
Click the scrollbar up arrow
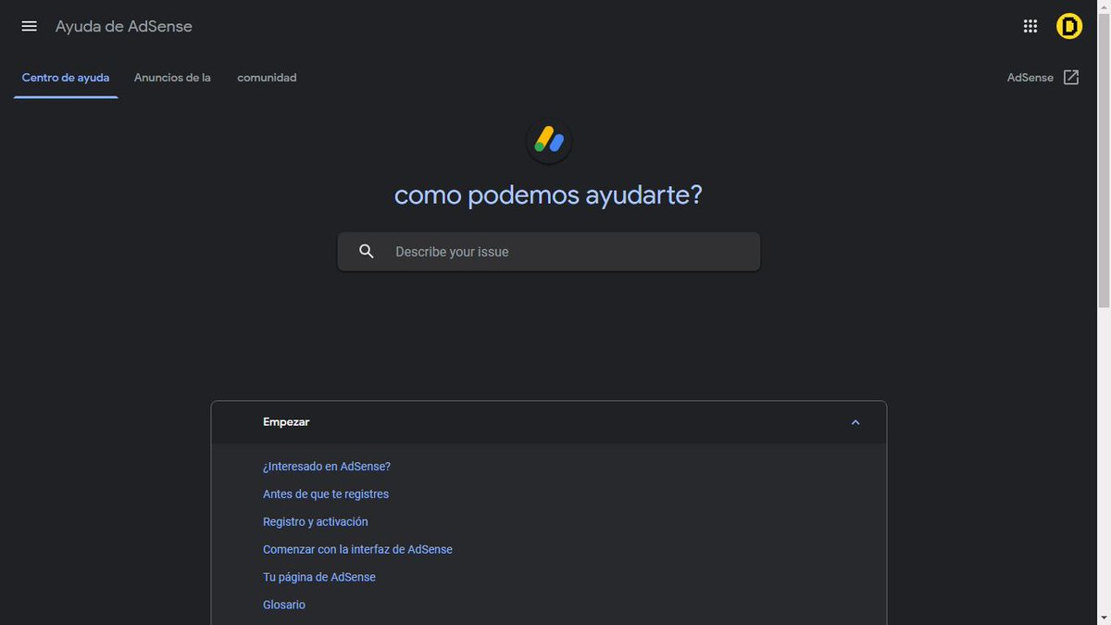(x=1104, y=6)
